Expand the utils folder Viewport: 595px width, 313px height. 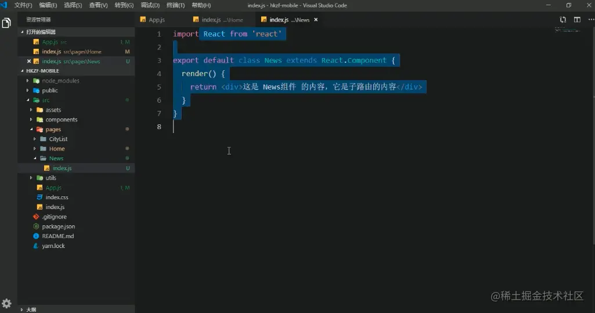coord(31,178)
